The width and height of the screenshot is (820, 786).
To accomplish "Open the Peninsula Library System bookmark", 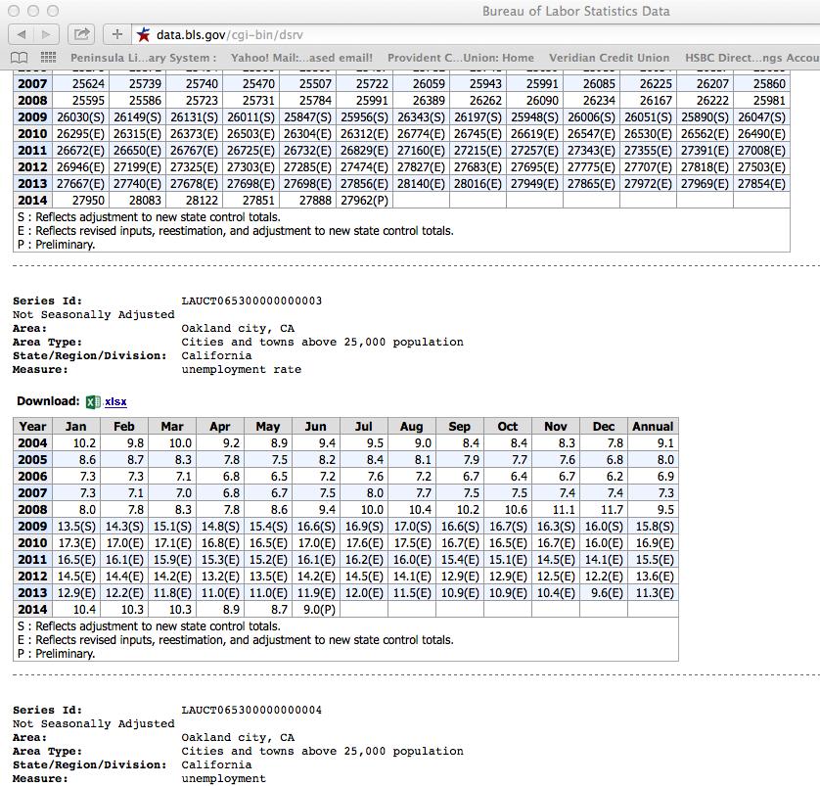I will [143, 58].
